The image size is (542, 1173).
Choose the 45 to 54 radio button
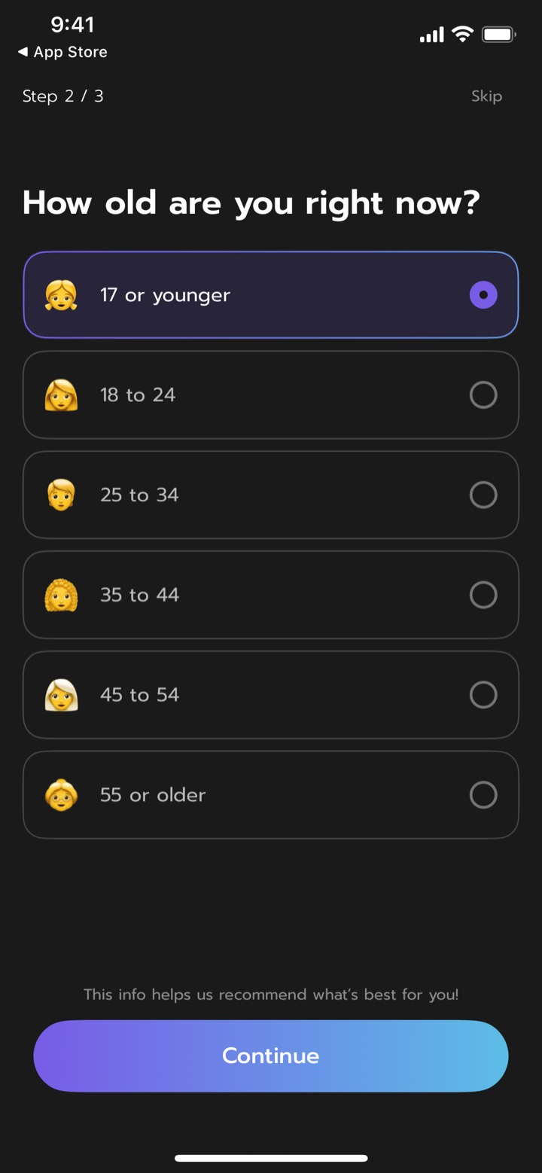[483, 695]
